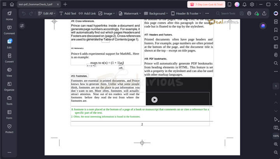Screen dimensions: 280x159
Task: Open Convert in the left sidebar
Action: pyautogui.click(x=9, y=58)
